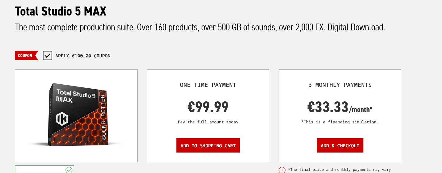
Task: Click the red exclamation warning icon
Action: (x=282, y=170)
